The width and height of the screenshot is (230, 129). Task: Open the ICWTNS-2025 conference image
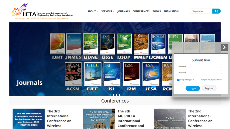tap(29, 119)
